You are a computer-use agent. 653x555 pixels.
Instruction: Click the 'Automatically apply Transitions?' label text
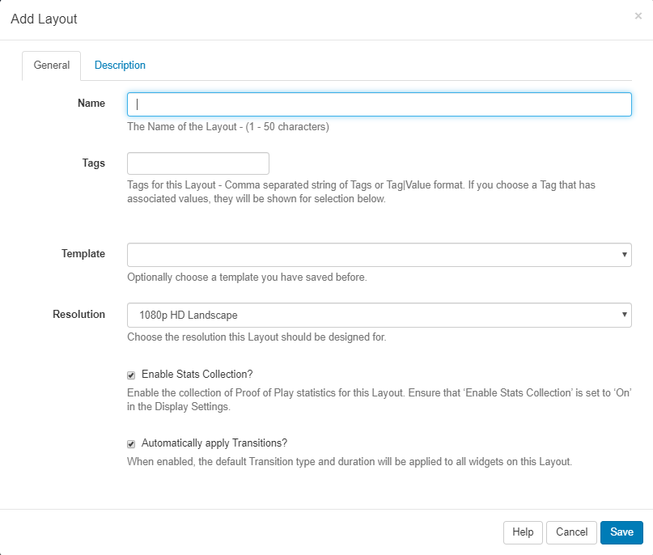point(214,443)
